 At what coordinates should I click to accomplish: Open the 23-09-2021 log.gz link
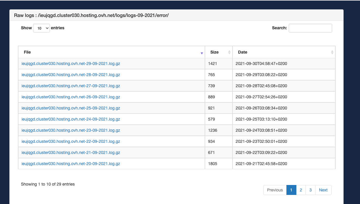coord(71,130)
